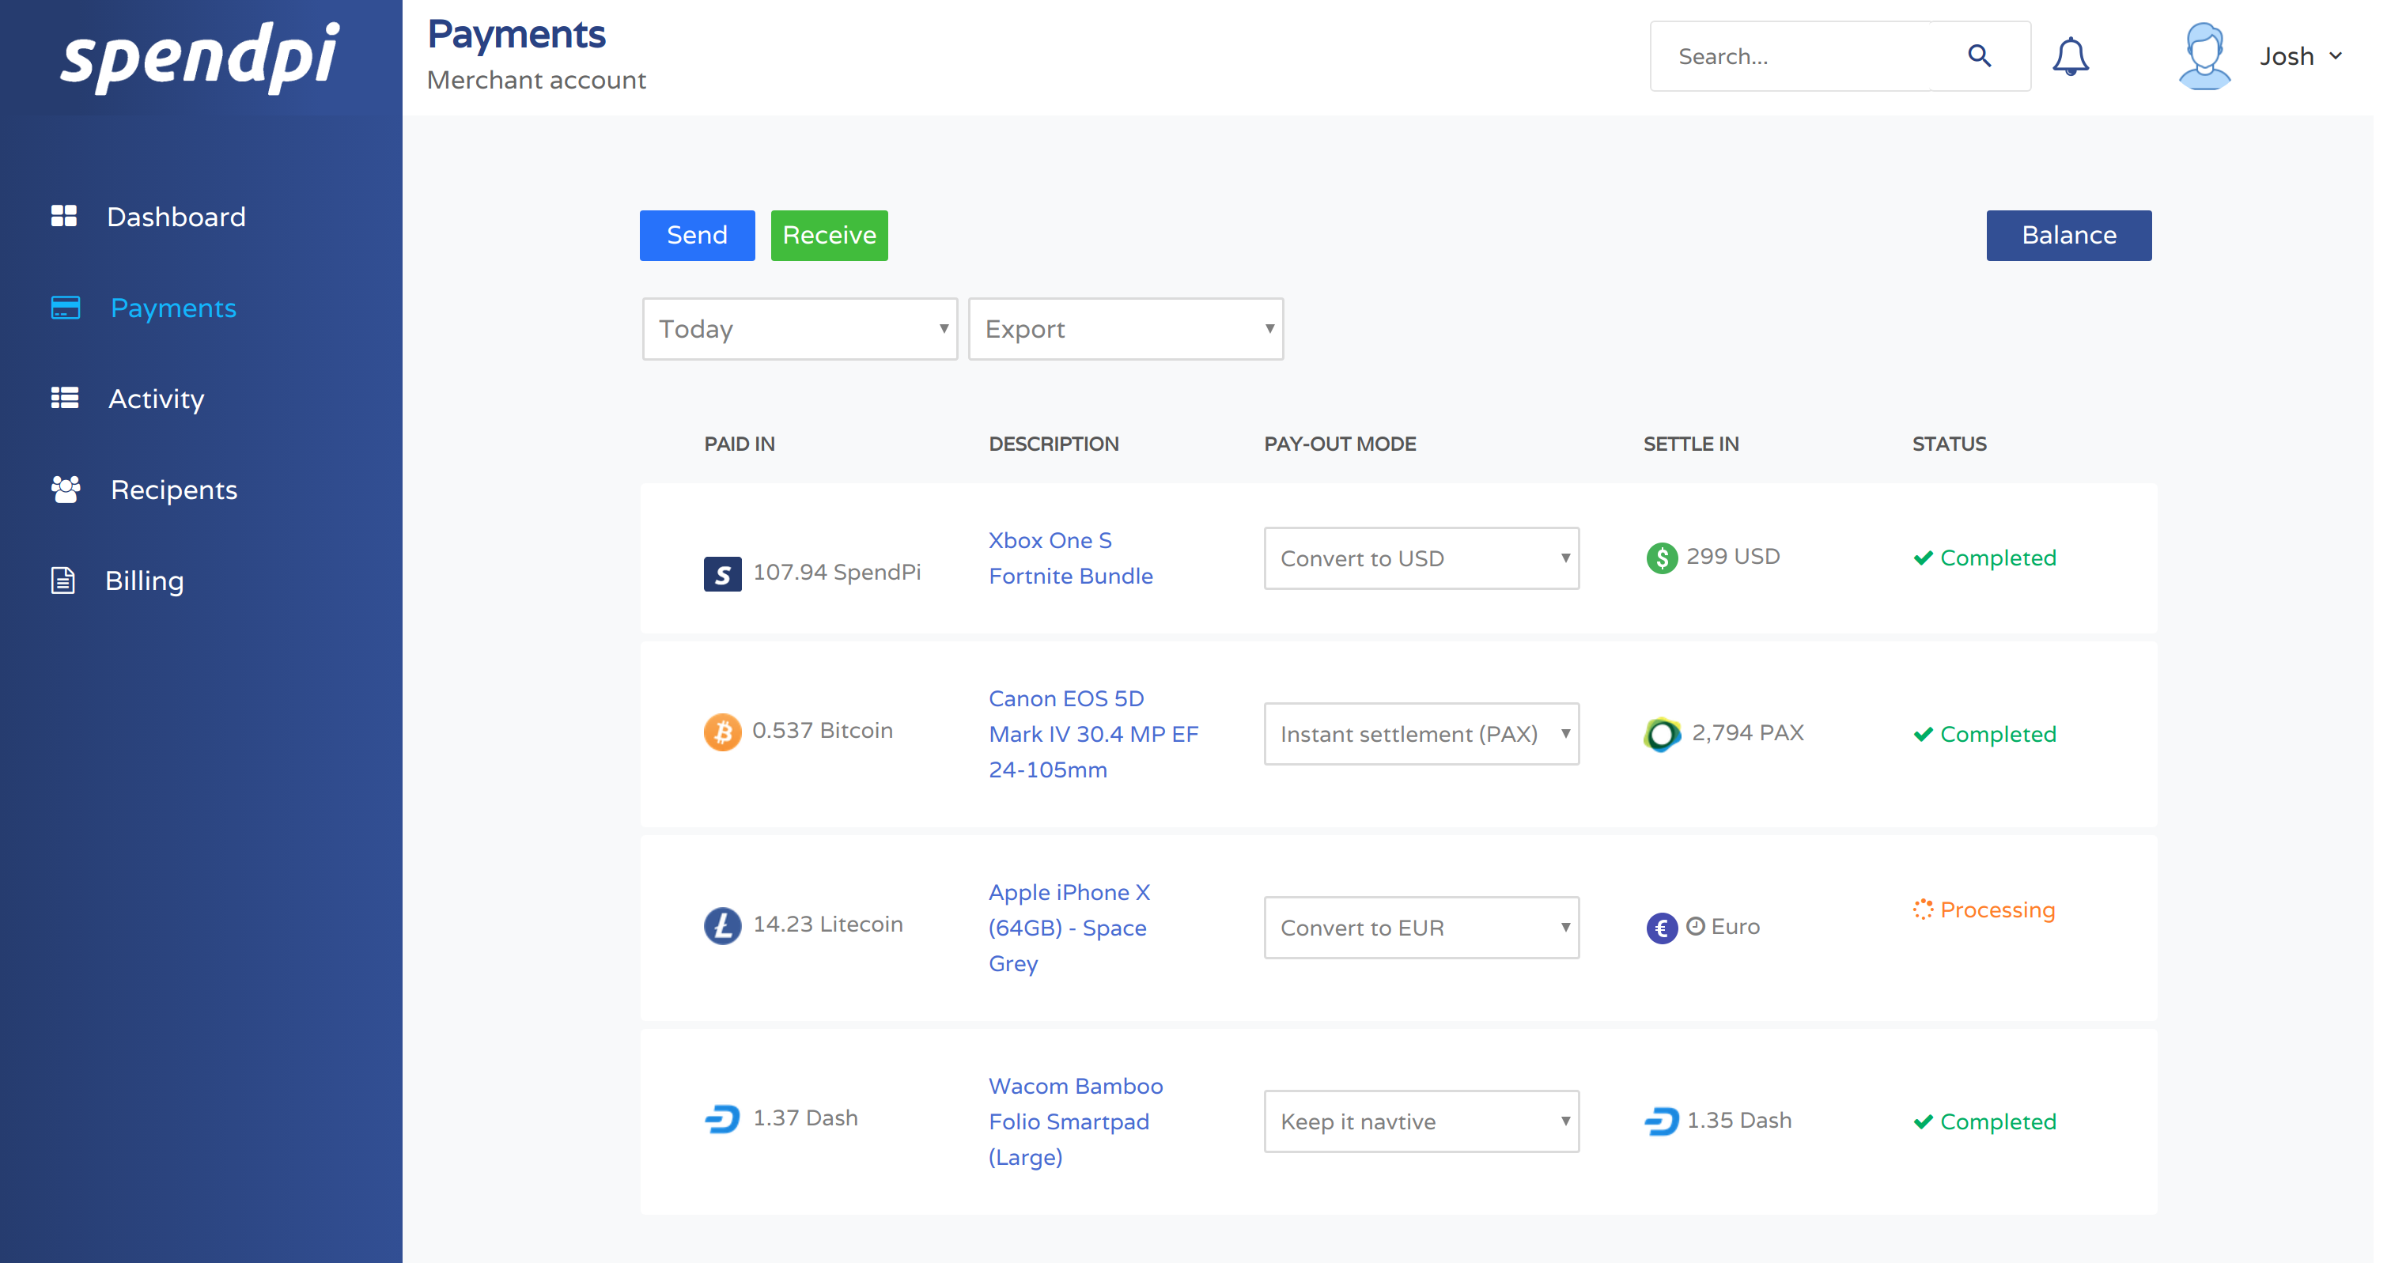Screen dimensions: 2391x1263
Task: Open the Convert to USD dropdown
Action: point(1421,558)
